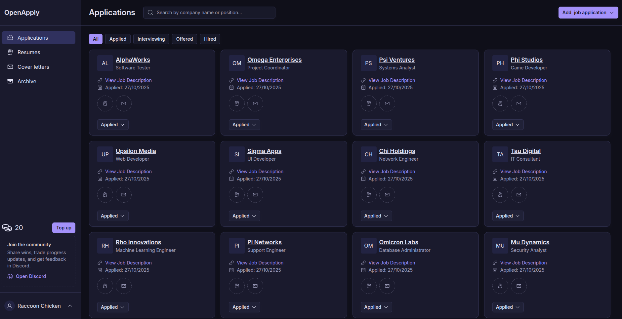Screen dimensions: 622x319
Task: Click the calendar icon on the Psi Ventures card
Action: point(363,88)
